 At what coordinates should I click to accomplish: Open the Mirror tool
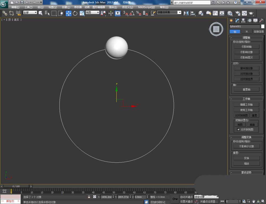point(186,13)
